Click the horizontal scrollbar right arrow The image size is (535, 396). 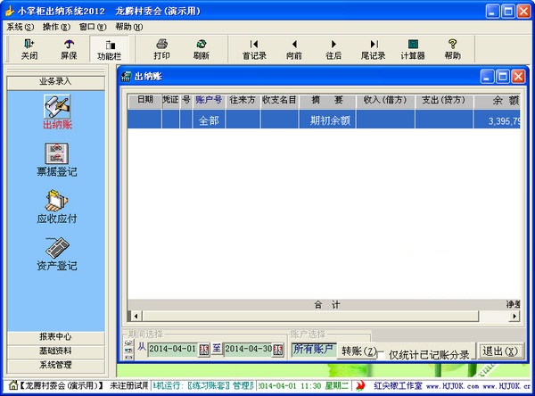tap(514, 316)
